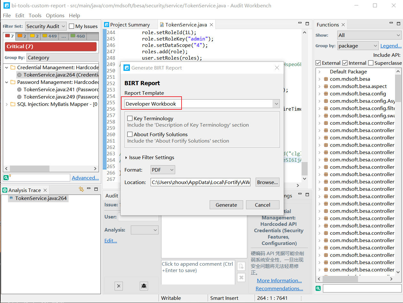Open the Format PDF dropdown

tap(163, 170)
